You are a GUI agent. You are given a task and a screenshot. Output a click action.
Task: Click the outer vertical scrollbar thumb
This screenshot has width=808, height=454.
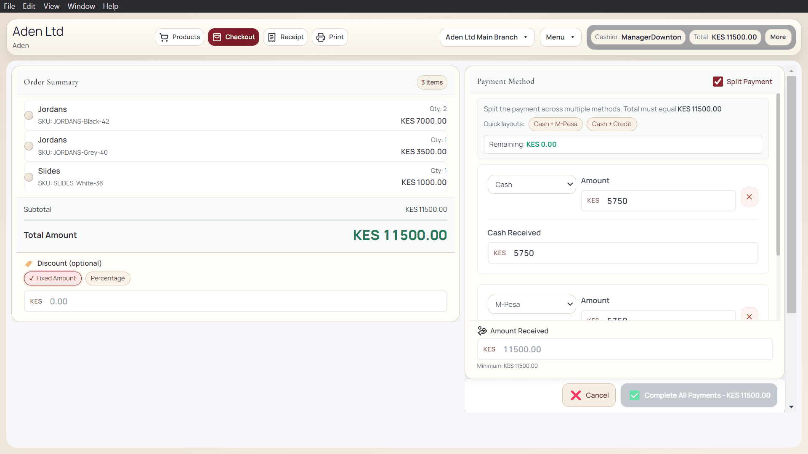click(x=791, y=195)
